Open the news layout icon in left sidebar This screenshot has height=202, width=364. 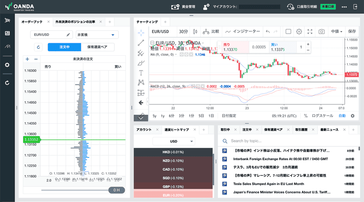point(7,33)
